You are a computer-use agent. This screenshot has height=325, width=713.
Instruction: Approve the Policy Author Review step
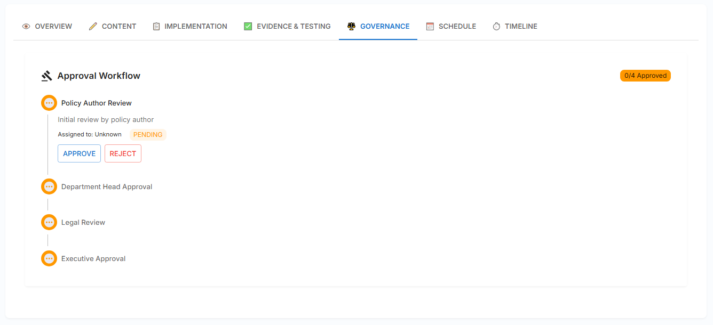click(79, 153)
